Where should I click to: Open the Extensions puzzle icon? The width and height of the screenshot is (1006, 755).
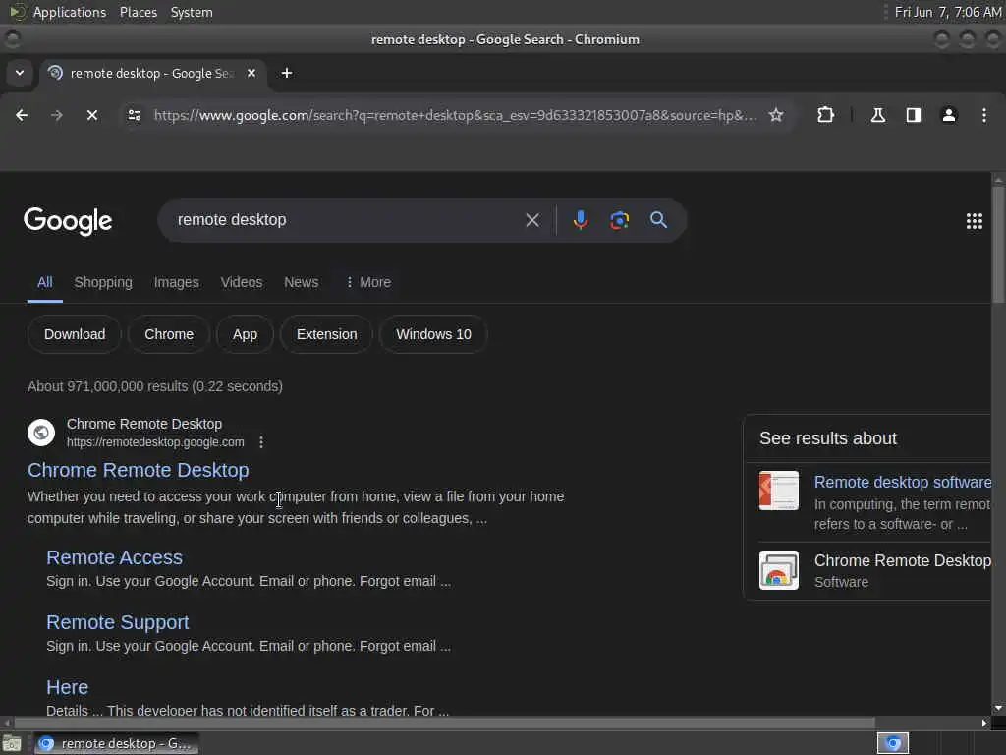[825, 115]
